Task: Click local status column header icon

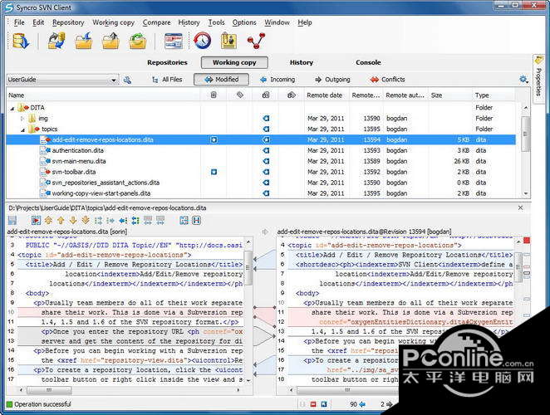Action: 214,95
